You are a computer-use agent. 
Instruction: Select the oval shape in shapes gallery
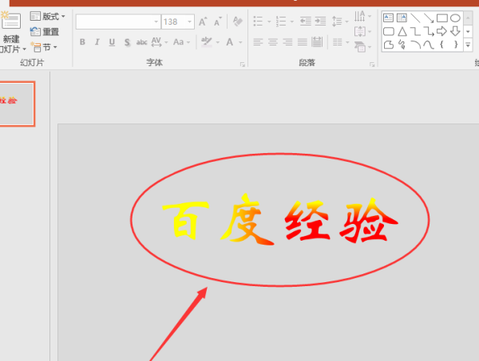click(455, 17)
